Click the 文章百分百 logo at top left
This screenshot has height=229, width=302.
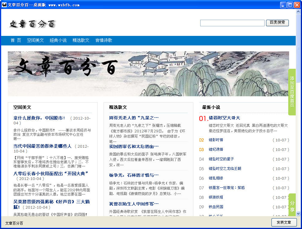click(x=32, y=24)
